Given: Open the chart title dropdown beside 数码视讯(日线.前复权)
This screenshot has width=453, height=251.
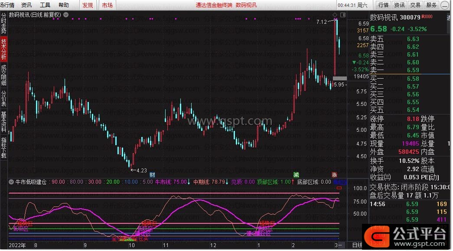Looking at the screenshot, I should (x=66, y=15).
